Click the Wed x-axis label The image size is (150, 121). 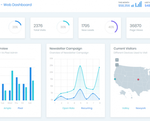(10, 103)
